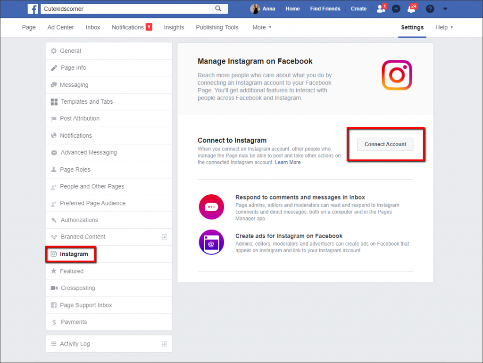Open the notifications bell icon
This screenshot has width=483, height=363.
click(411, 8)
